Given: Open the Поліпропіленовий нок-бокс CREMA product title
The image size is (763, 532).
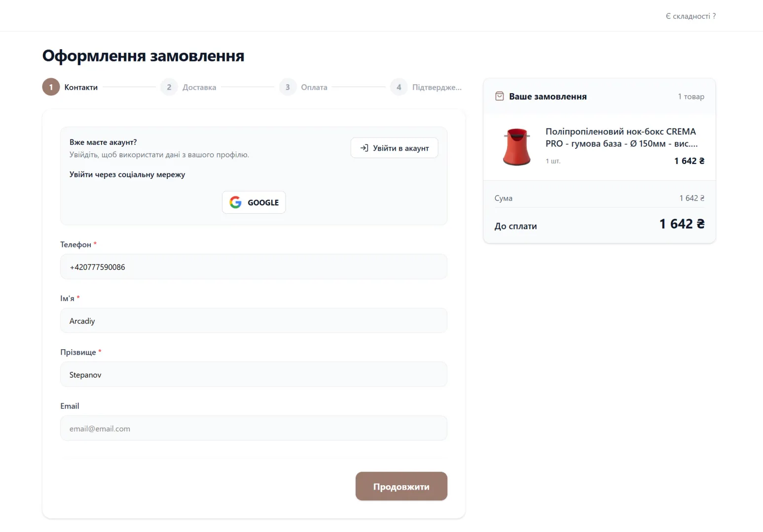Looking at the screenshot, I should point(621,137).
